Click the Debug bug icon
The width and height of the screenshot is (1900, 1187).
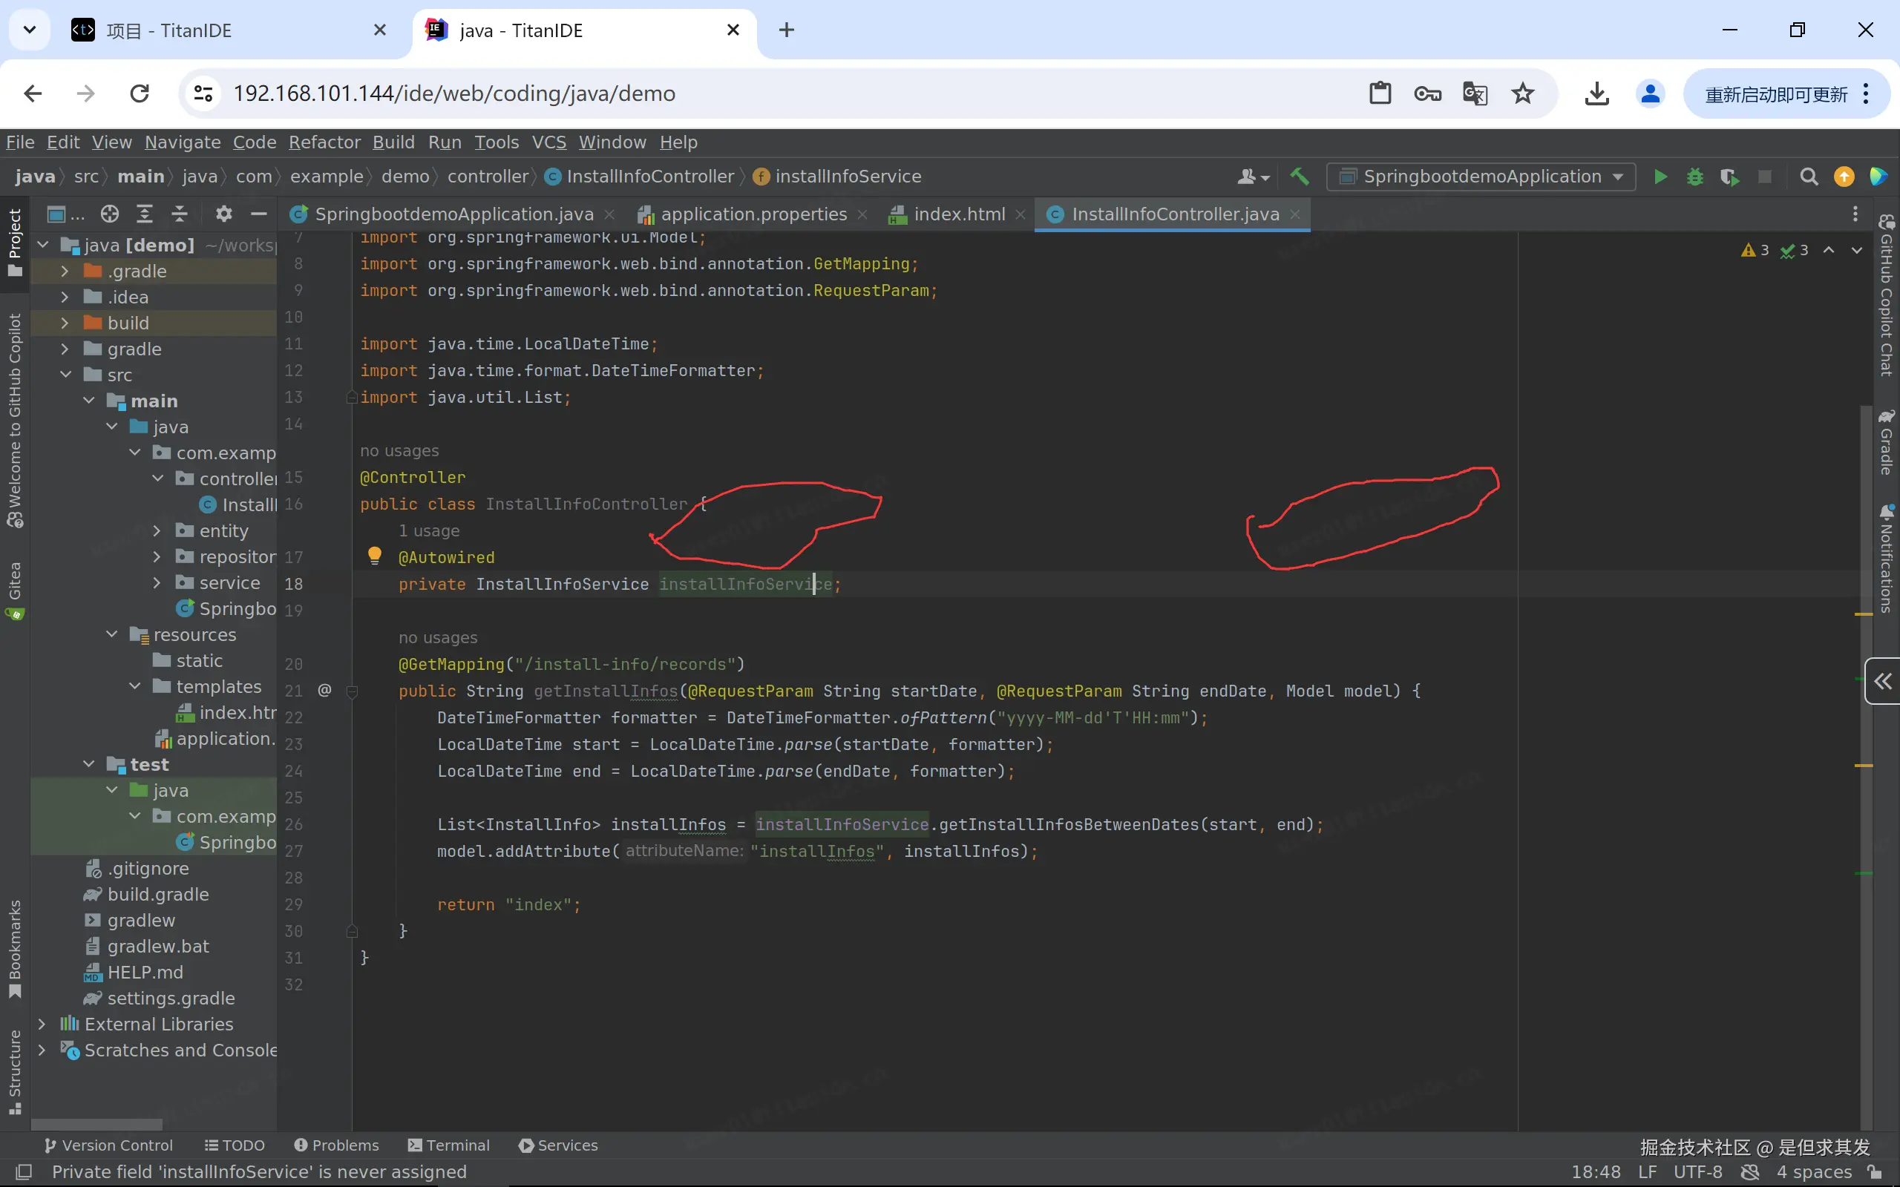pos(1694,177)
